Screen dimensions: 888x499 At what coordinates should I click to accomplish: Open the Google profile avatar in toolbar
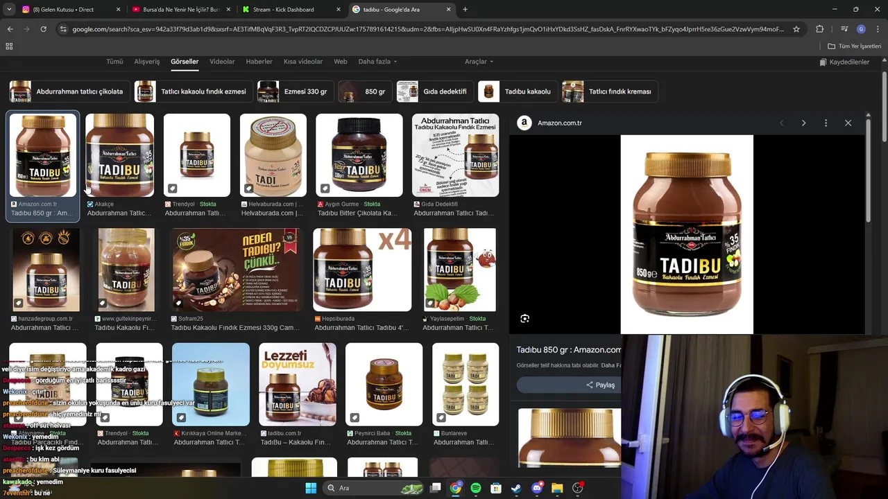(861, 29)
